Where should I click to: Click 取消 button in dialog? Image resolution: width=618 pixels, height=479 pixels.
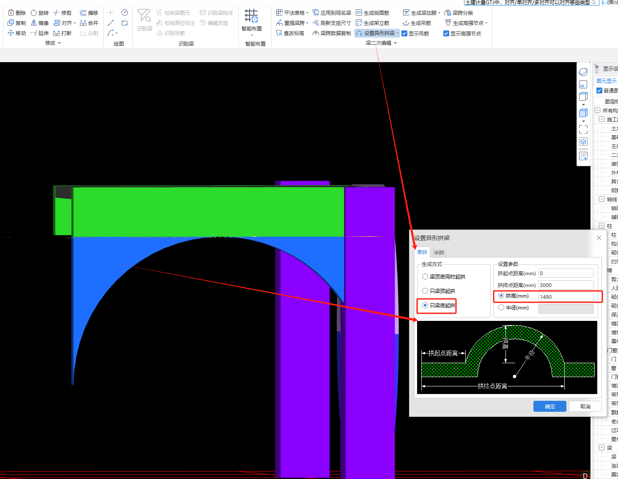coord(585,406)
